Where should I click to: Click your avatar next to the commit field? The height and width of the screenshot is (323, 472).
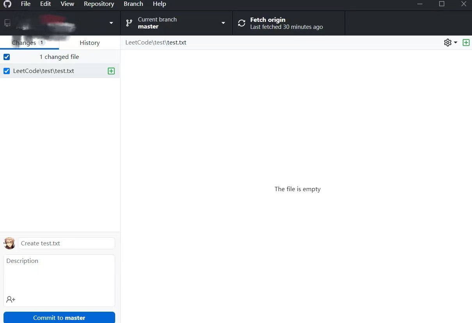[9, 243]
